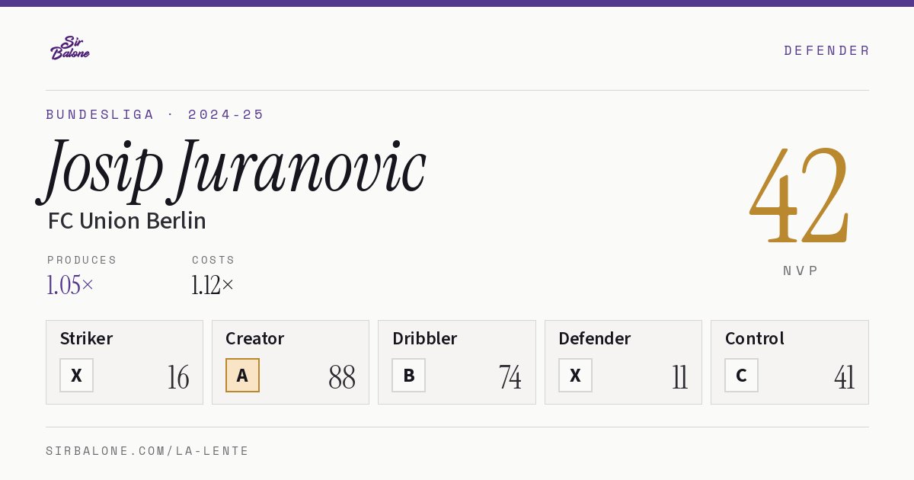Image resolution: width=914 pixels, height=480 pixels.
Task: Click the NVP label under the rating
Action: (801, 270)
